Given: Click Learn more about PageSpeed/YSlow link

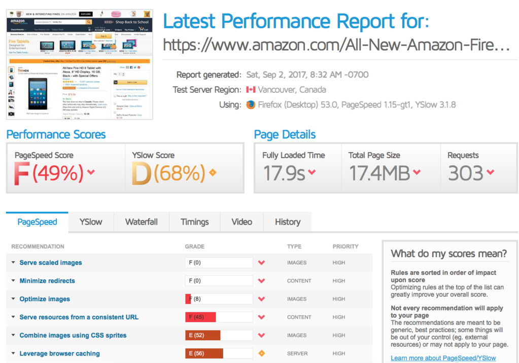Looking at the screenshot, I should 443,358.
